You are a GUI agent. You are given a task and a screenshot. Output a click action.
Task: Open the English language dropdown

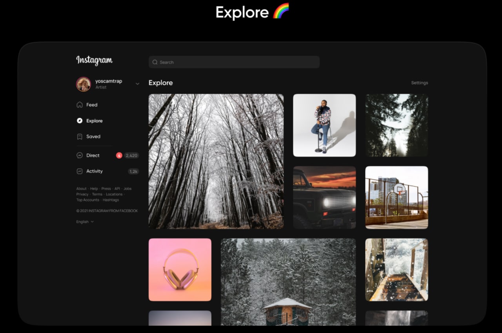[85, 222]
